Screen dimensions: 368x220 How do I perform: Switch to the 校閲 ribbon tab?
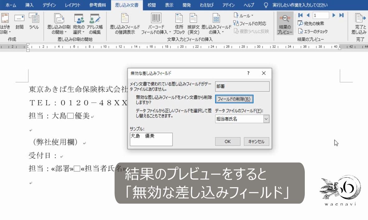click(151, 5)
